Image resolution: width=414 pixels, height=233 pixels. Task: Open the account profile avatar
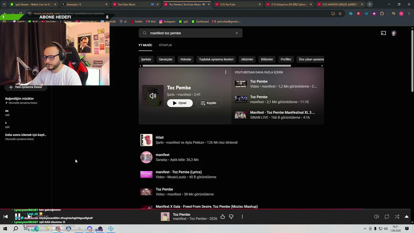pos(394,33)
